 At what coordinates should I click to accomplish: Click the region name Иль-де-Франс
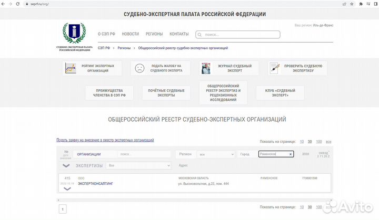click(x=323, y=25)
